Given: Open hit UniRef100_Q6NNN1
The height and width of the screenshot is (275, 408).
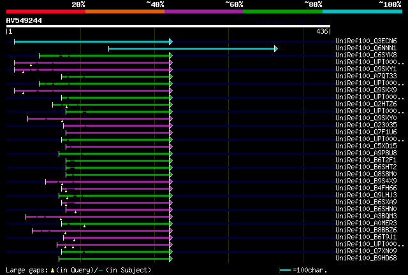Looking at the screenshot, I should [366, 48].
